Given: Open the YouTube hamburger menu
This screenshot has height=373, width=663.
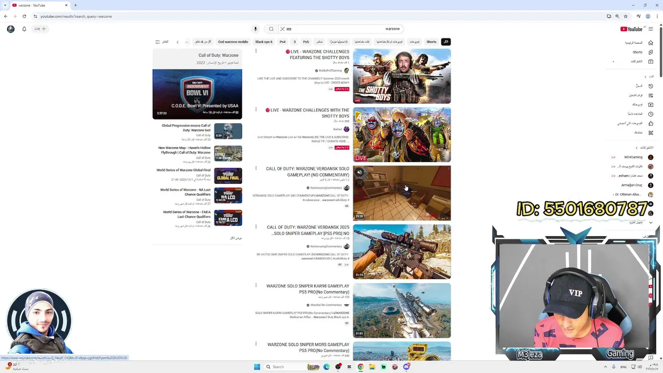Looking at the screenshot, I should tap(651, 29).
